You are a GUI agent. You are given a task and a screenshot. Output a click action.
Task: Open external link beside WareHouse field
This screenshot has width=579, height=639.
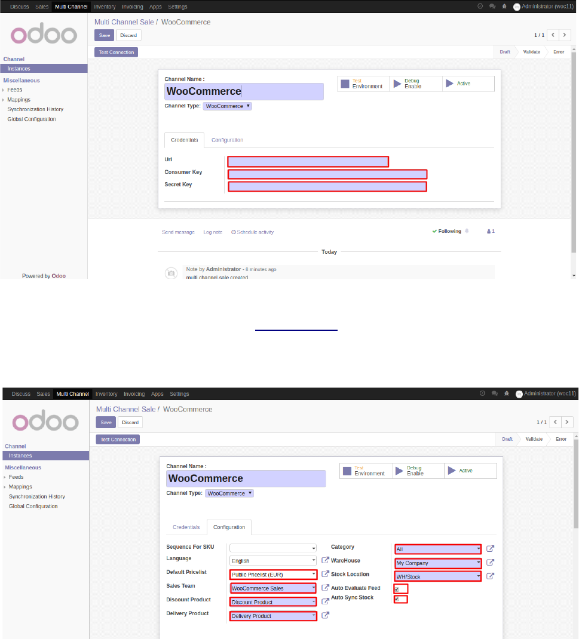(x=490, y=563)
